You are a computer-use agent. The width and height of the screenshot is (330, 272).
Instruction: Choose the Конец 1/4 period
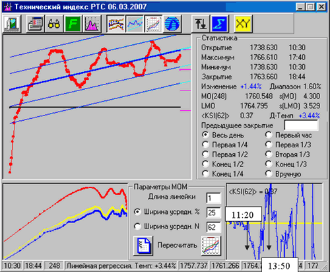(205, 174)
